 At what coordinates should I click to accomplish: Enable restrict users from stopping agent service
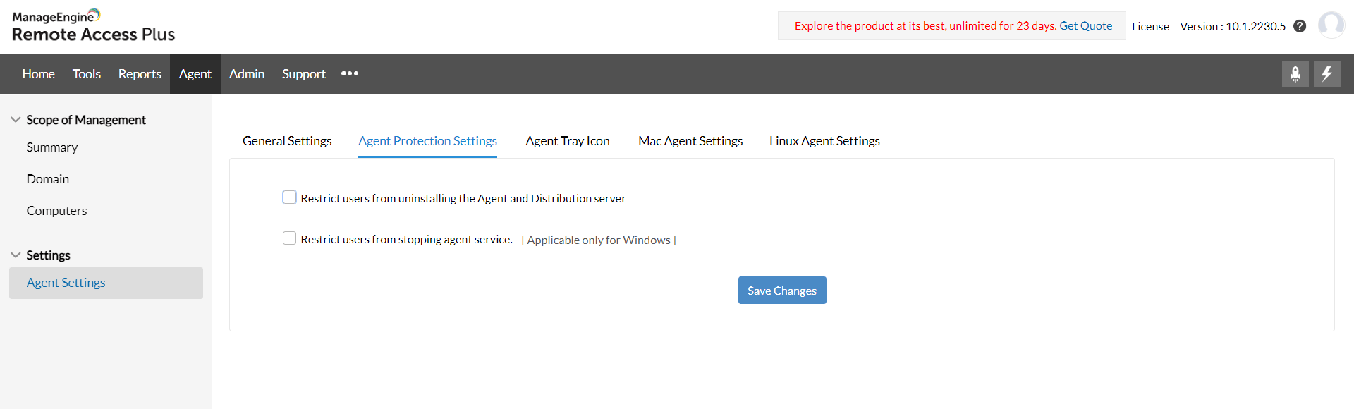click(289, 238)
